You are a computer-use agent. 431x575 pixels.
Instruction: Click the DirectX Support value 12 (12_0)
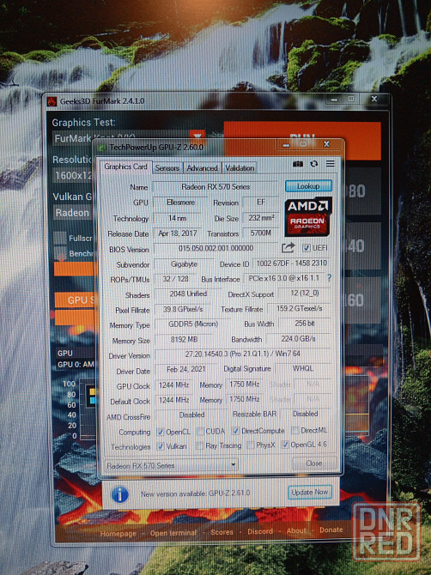pyautogui.click(x=305, y=294)
